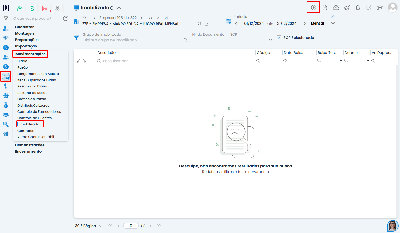
Task: Open the blue clock sidebar icon
Action: (x=6, y=47)
